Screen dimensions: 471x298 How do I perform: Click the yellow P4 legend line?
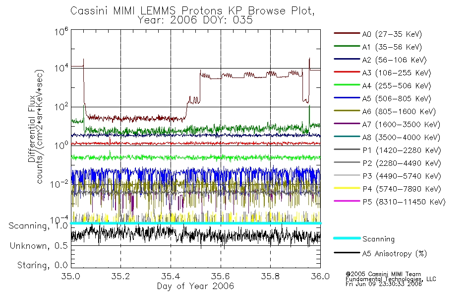click(347, 188)
